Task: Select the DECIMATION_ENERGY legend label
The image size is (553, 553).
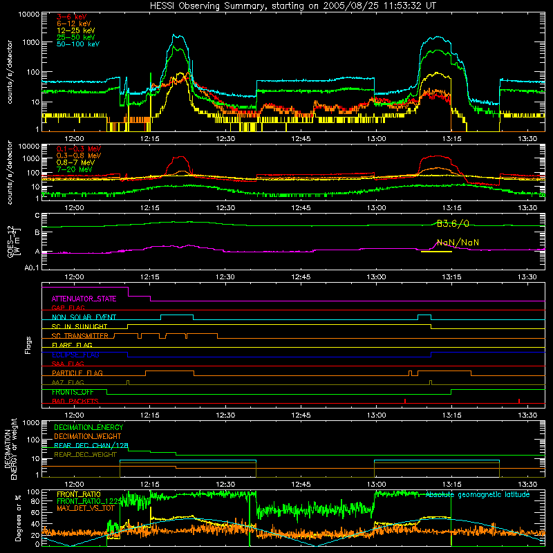Action: coord(88,427)
